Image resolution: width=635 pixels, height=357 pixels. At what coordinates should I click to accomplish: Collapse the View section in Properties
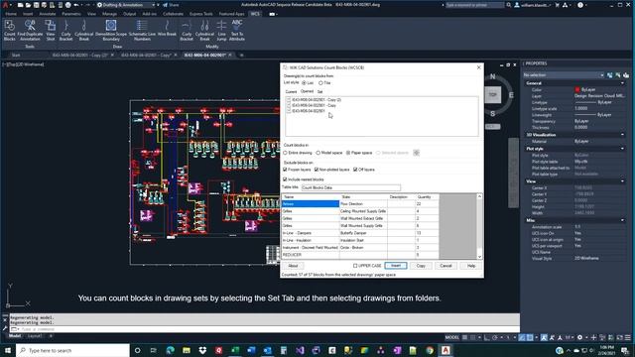[622, 181]
